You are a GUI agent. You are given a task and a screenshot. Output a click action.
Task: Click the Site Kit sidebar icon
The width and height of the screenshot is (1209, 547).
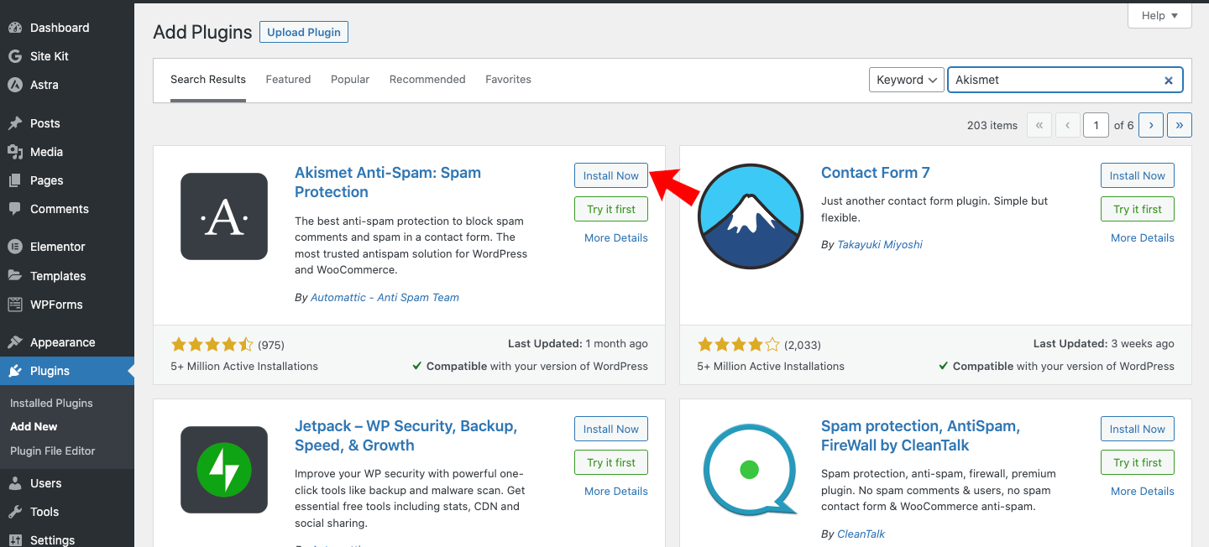(x=15, y=55)
